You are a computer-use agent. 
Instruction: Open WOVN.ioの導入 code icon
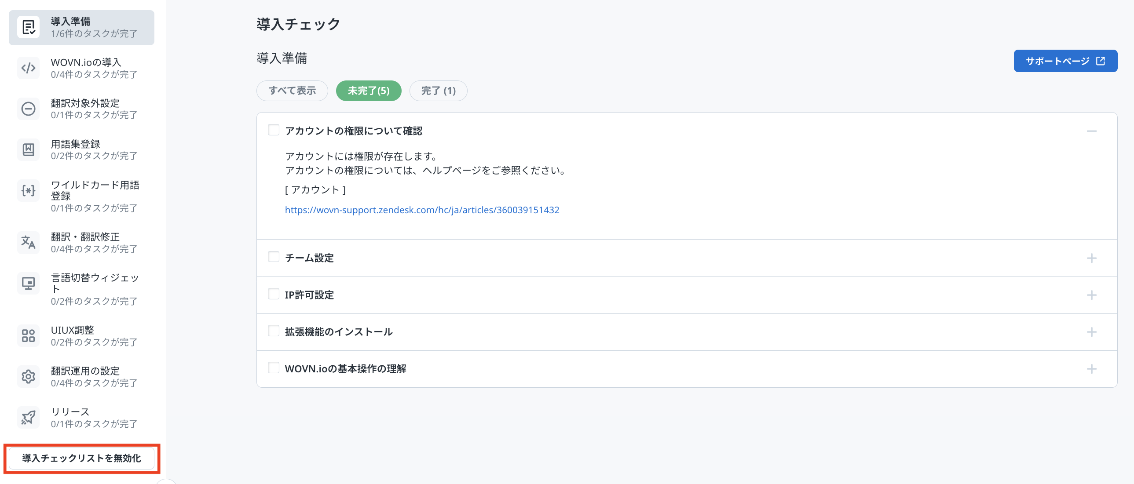click(x=29, y=68)
